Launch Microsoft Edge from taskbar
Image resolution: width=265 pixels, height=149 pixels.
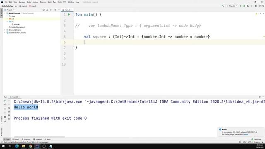[x=17, y=146]
